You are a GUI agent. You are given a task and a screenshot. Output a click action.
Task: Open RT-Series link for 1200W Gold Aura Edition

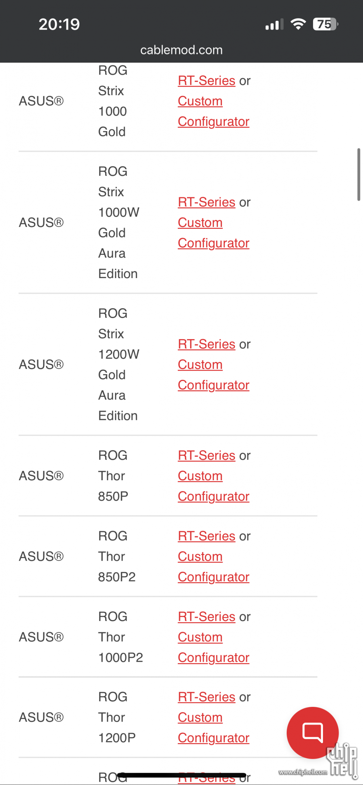click(x=207, y=344)
